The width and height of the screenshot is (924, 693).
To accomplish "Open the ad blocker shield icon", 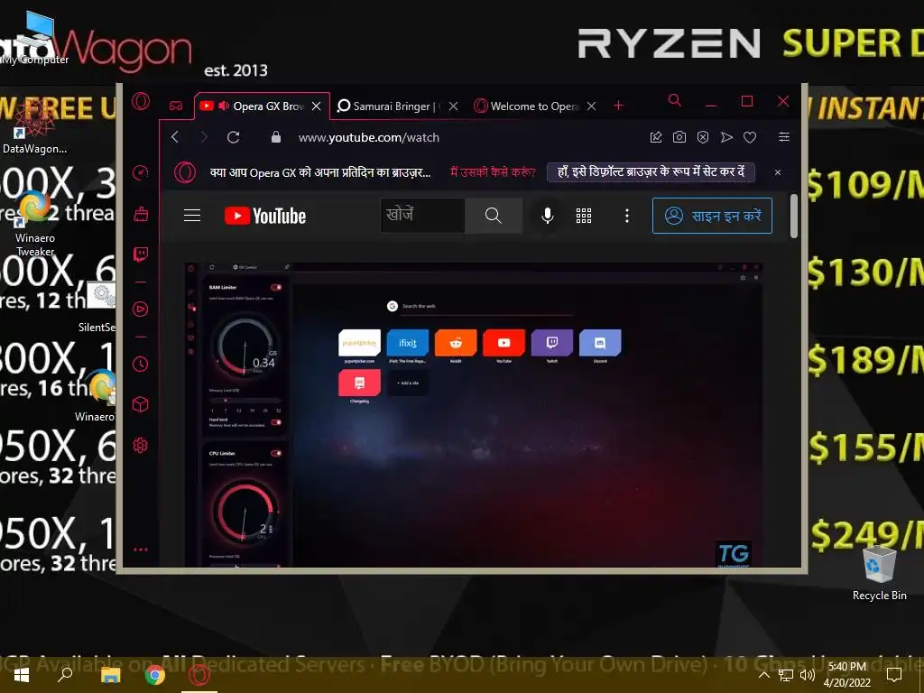I will tap(703, 137).
